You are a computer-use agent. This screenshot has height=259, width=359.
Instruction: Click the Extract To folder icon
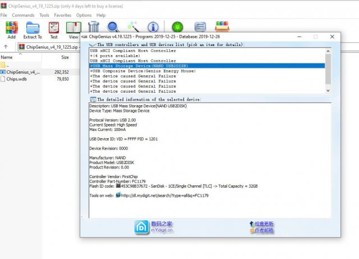[x=33, y=28]
